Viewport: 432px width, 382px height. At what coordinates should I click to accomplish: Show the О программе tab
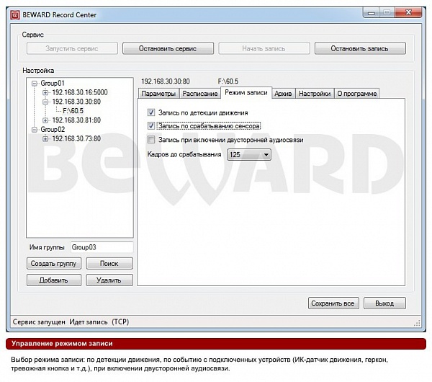(x=357, y=94)
